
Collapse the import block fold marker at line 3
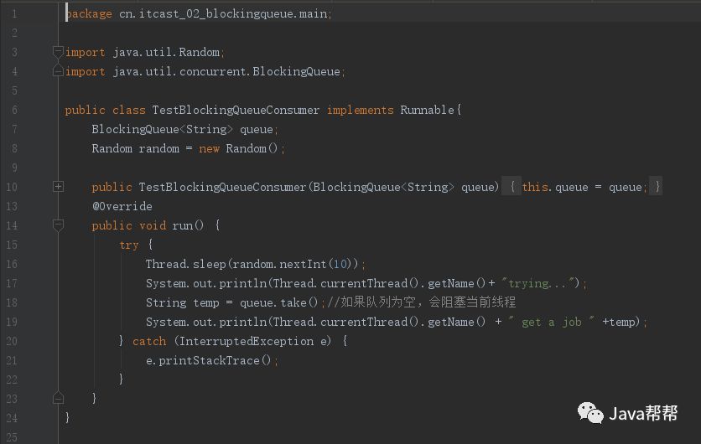(58, 52)
